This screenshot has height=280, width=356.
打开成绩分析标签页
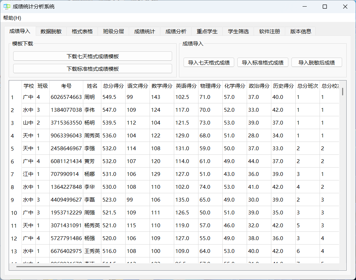176,31
